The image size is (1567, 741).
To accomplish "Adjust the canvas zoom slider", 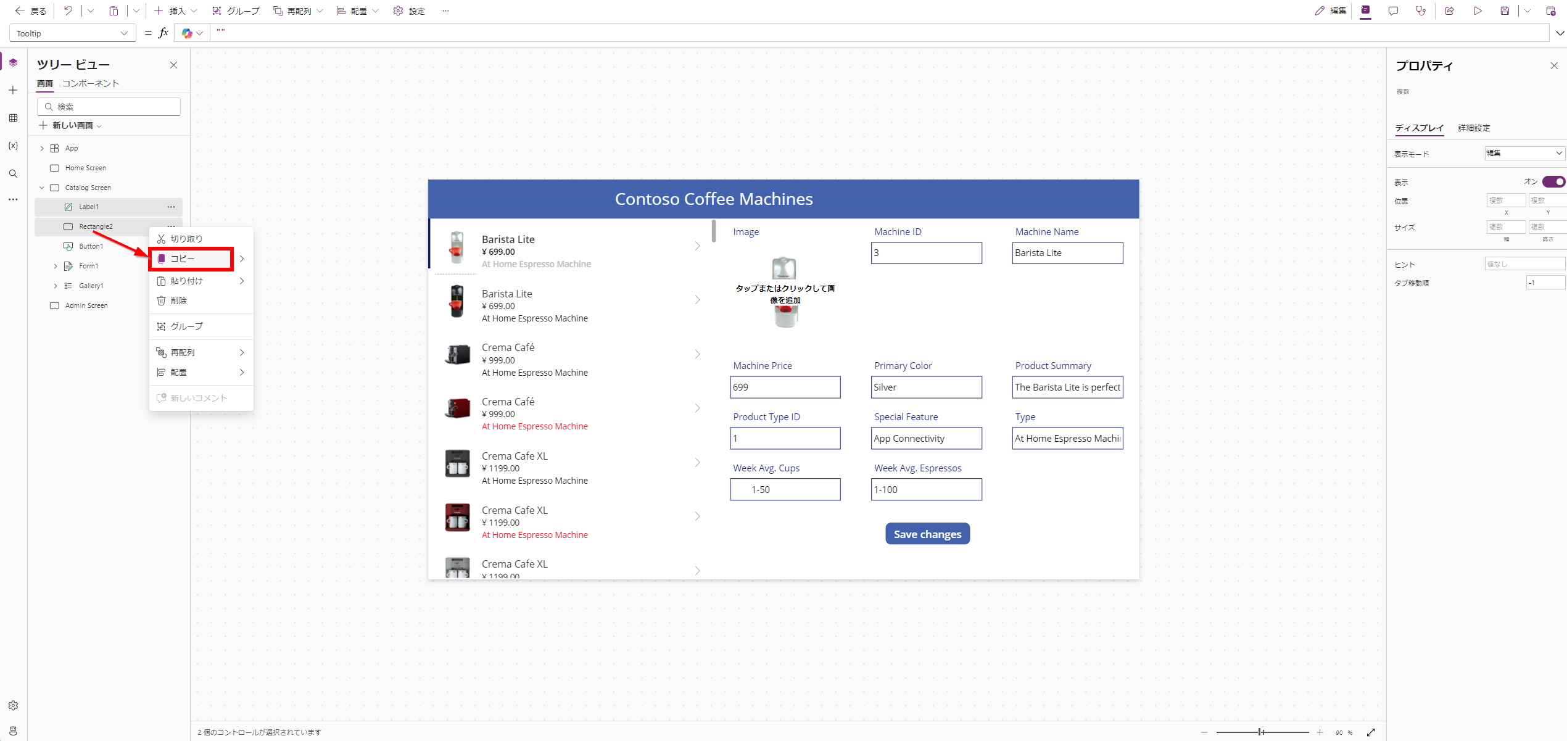I will pyautogui.click(x=1262, y=732).
